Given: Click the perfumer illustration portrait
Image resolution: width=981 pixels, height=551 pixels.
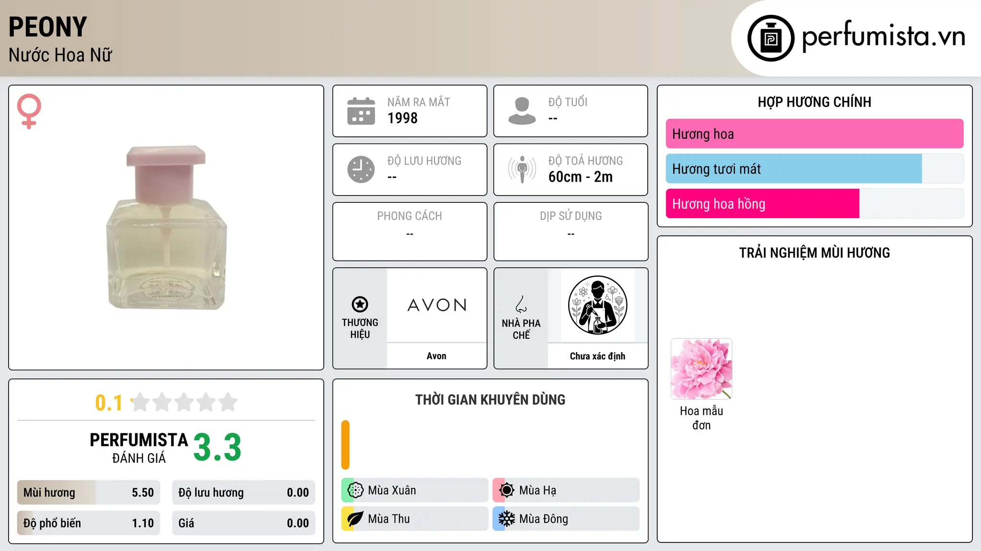Looking at the screenshot, I should click(x=597, y=305).
